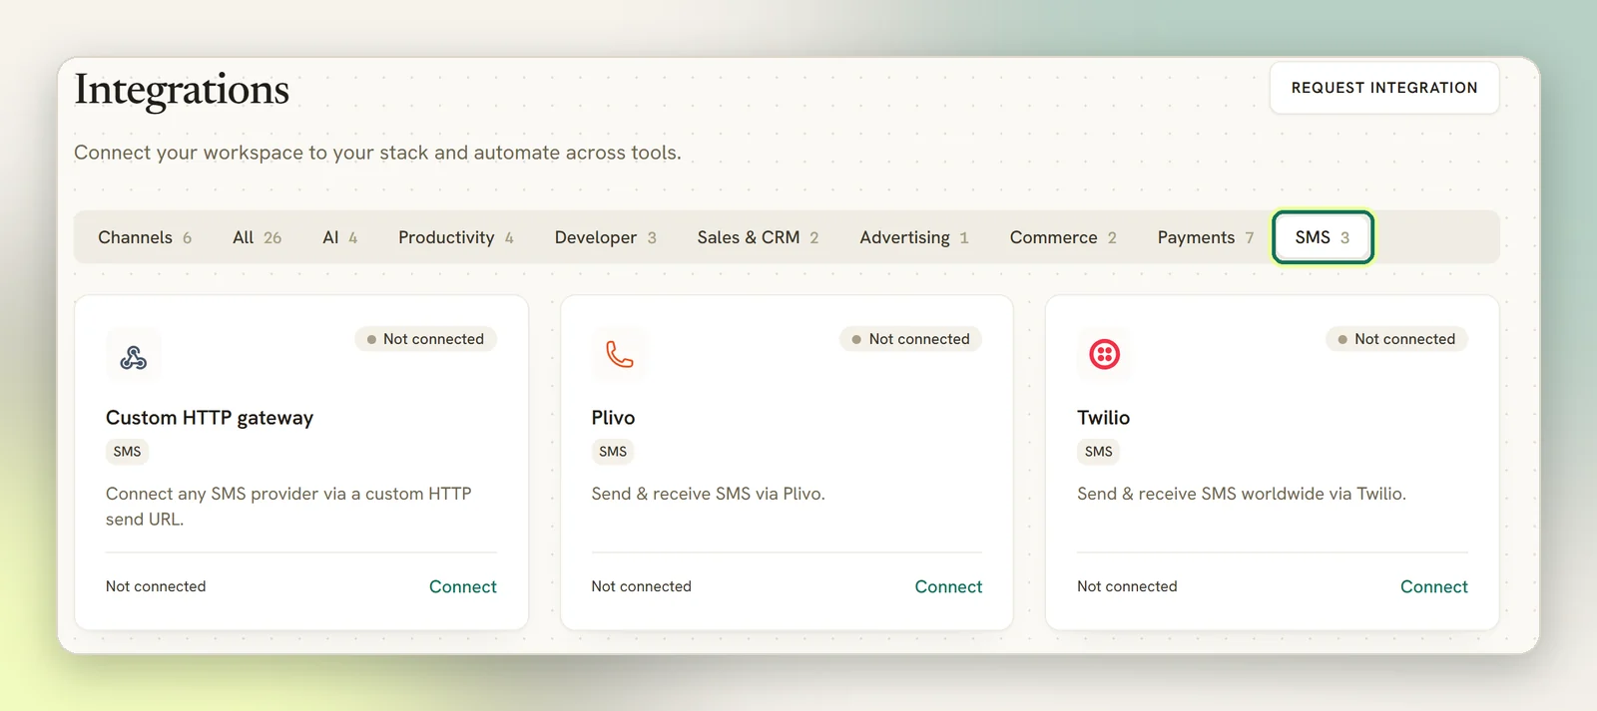
Task: Connect the Plivo integration
Action: coord(948,586)
